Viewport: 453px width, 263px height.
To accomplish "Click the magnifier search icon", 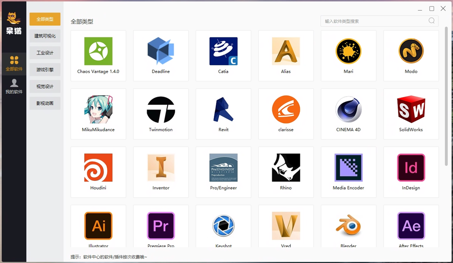I will coord(432,21).
